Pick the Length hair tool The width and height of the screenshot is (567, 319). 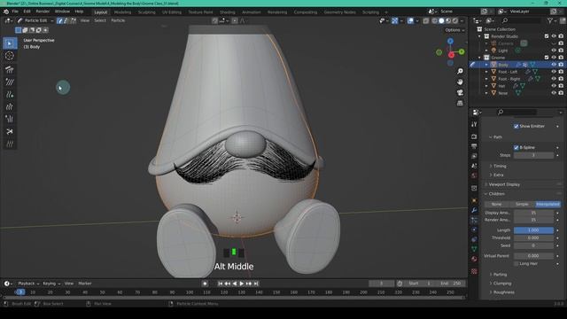pyautogui.click(x=10, y=106)
